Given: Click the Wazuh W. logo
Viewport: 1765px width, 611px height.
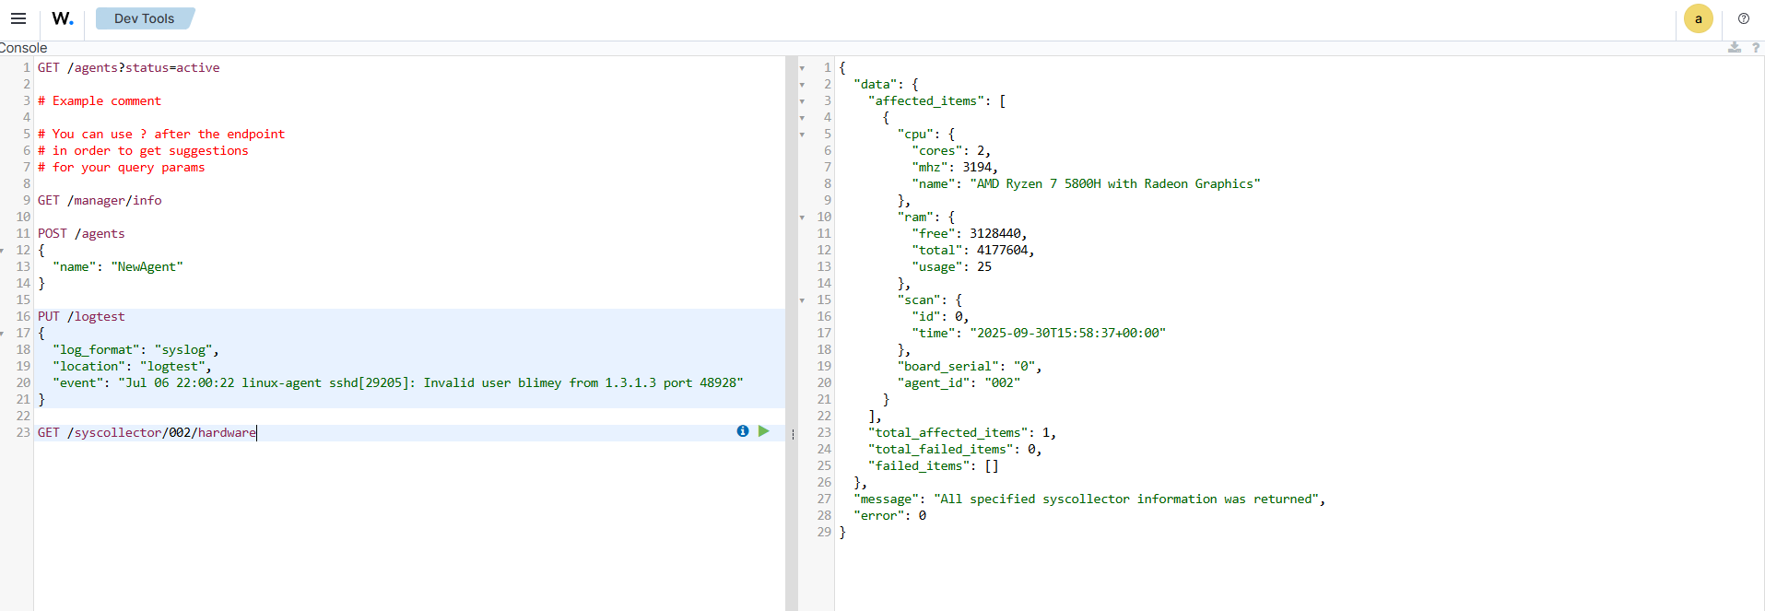Looking at the screenshot, I should click(62, 18).
